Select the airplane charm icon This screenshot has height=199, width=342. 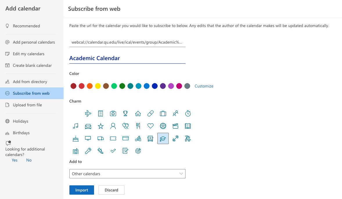(x=88, y=113)
